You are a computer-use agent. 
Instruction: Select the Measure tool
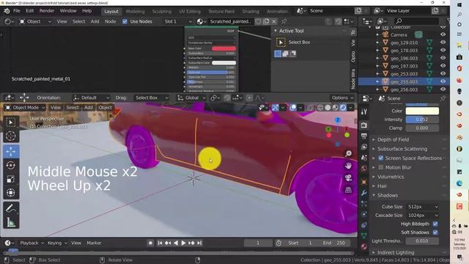pyautogui.click(x=11, y=222)
